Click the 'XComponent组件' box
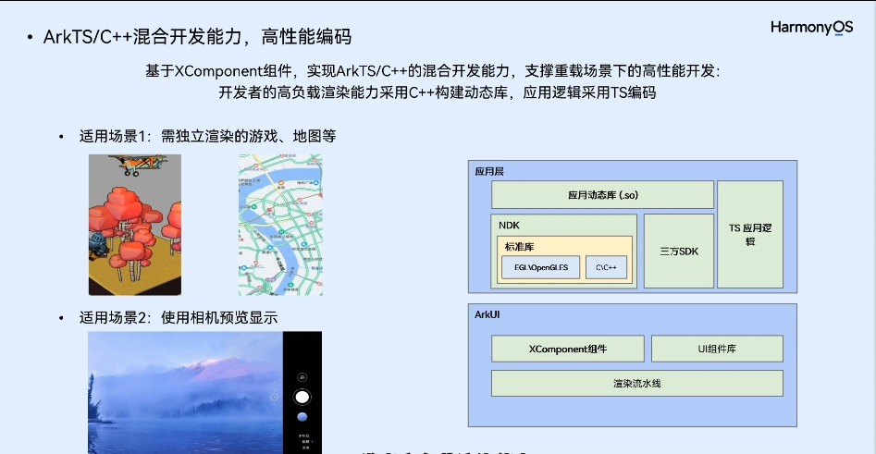The height and width of the screenshot is (454, 876). tap(568, 349)
